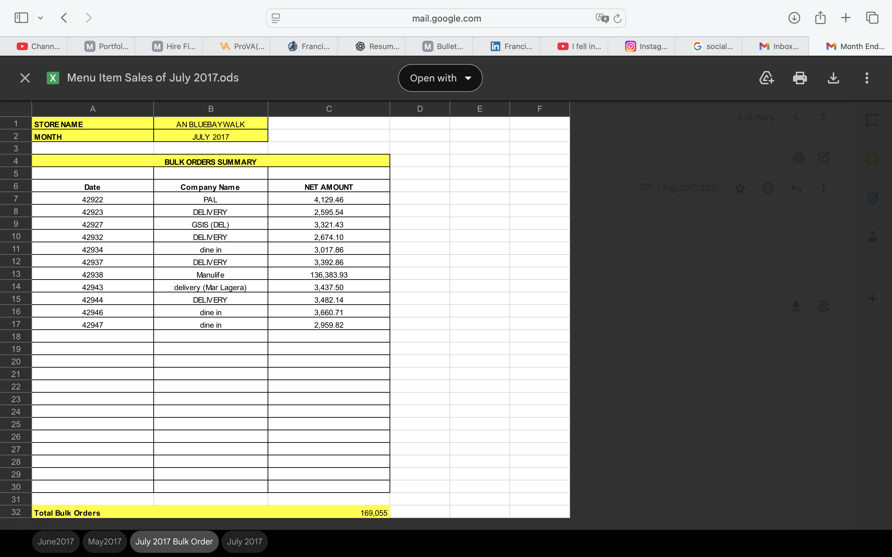Image resolution: width=892 pixels, height=557 pixels.
Task: Open the May2017 sheet tab
Action: coord(104,541)
